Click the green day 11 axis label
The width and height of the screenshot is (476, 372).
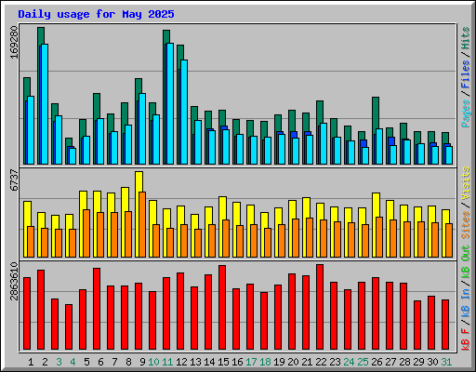click(x=167, y=362)
